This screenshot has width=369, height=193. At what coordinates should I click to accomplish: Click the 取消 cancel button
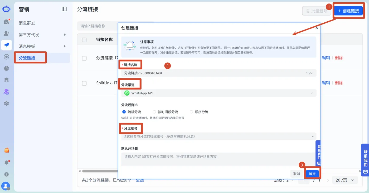[297, 174]
